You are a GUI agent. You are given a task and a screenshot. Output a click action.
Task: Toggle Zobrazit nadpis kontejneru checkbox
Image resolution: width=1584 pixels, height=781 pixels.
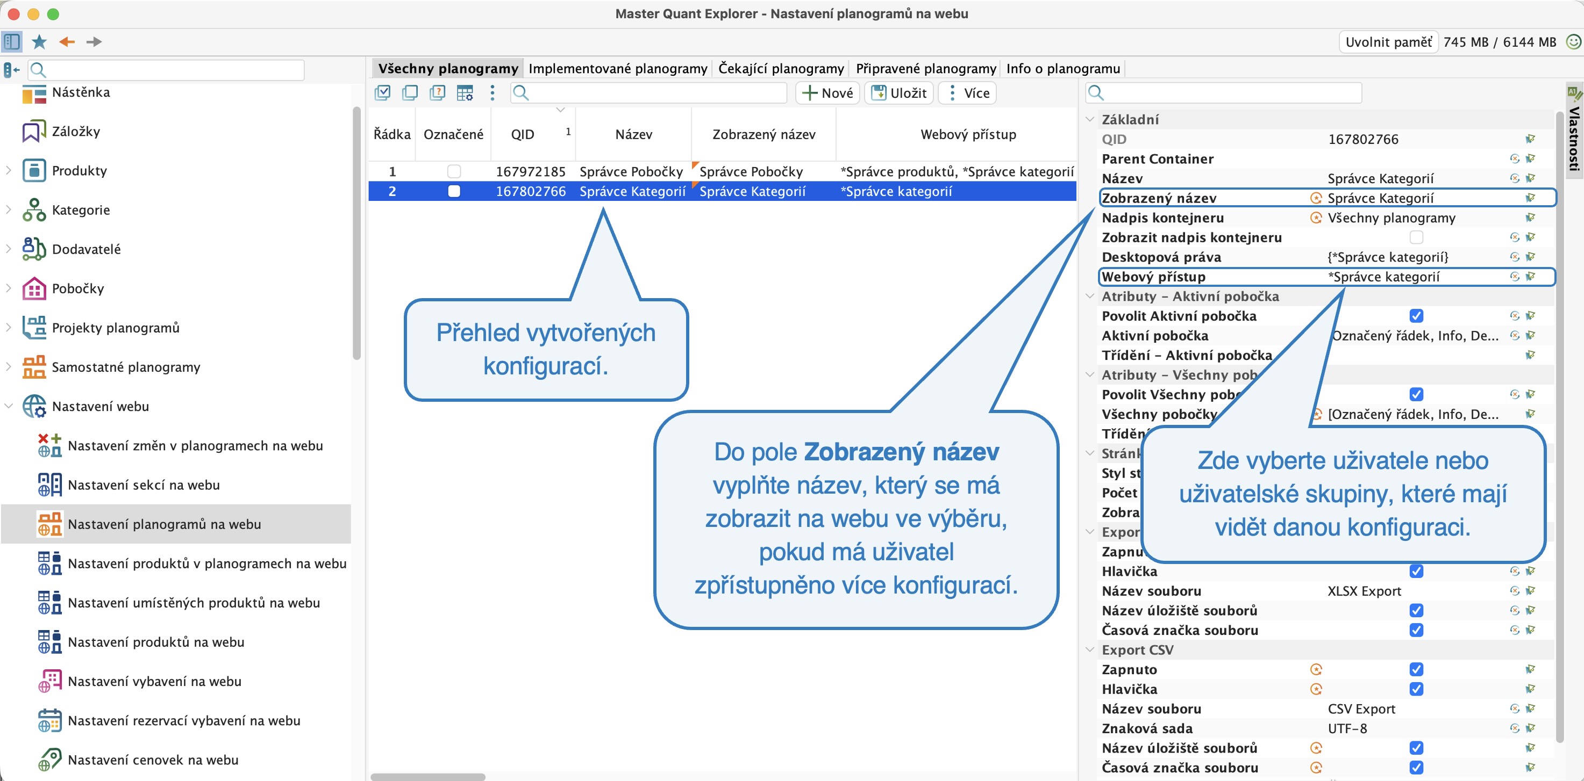tap(1416, 237)
